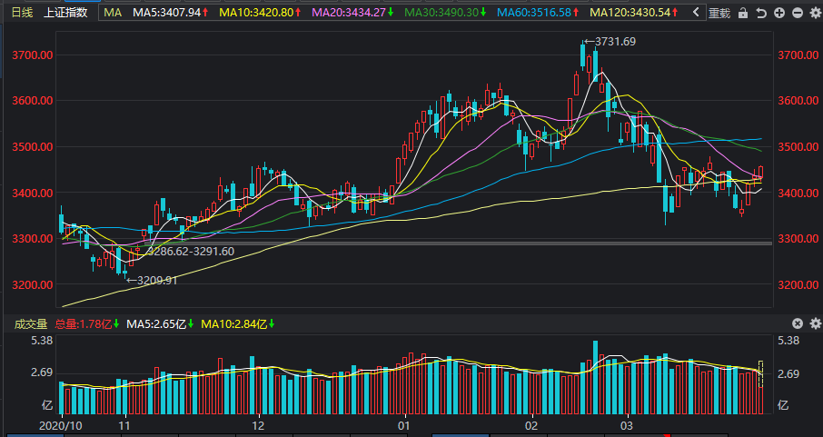
Task: Open the volume panel settings gear
Action: pyautogui.click(x=816, y=323)
